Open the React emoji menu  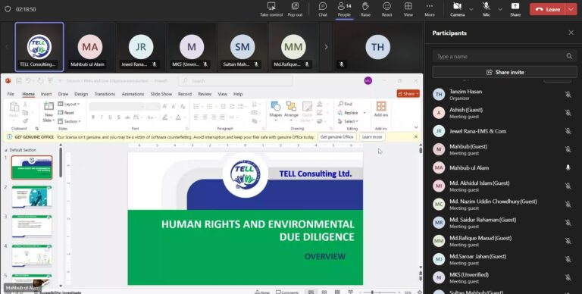386,6
